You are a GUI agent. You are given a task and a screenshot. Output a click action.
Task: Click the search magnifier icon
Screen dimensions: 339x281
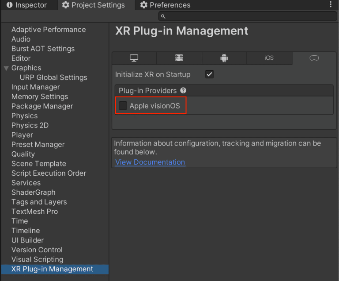(x=163, y=16)
